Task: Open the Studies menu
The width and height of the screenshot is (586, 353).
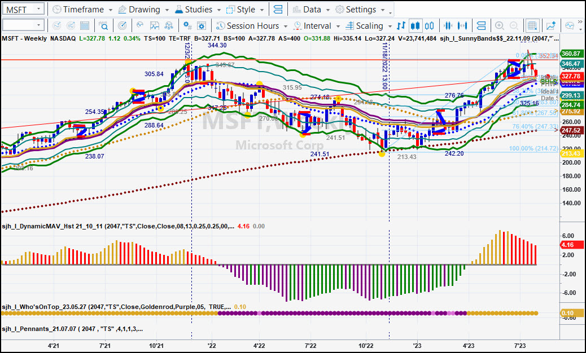Action: click(198, 10)
